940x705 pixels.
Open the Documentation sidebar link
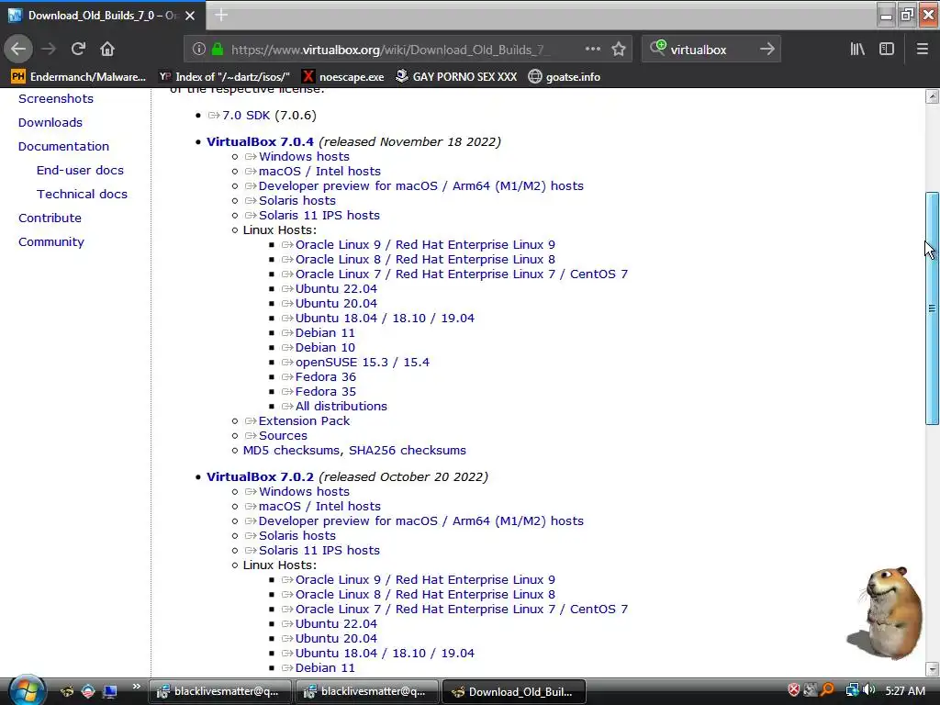coord(63,146)
